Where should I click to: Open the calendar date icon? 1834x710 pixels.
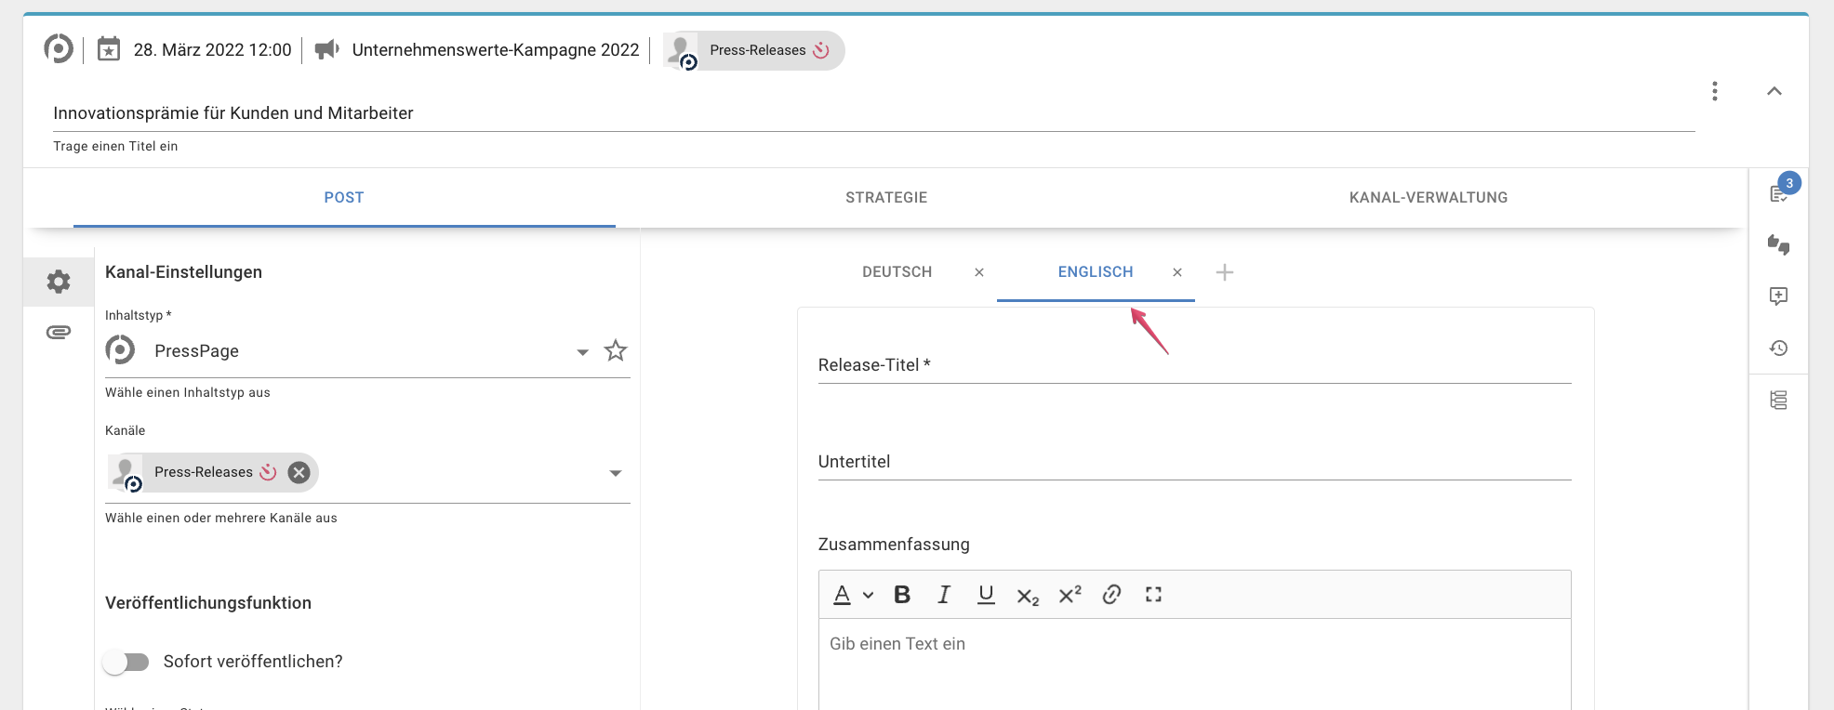coord(109,48)
